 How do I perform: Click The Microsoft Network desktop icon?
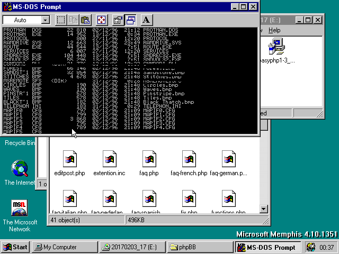pyautogui.click(x=20, y=208)
